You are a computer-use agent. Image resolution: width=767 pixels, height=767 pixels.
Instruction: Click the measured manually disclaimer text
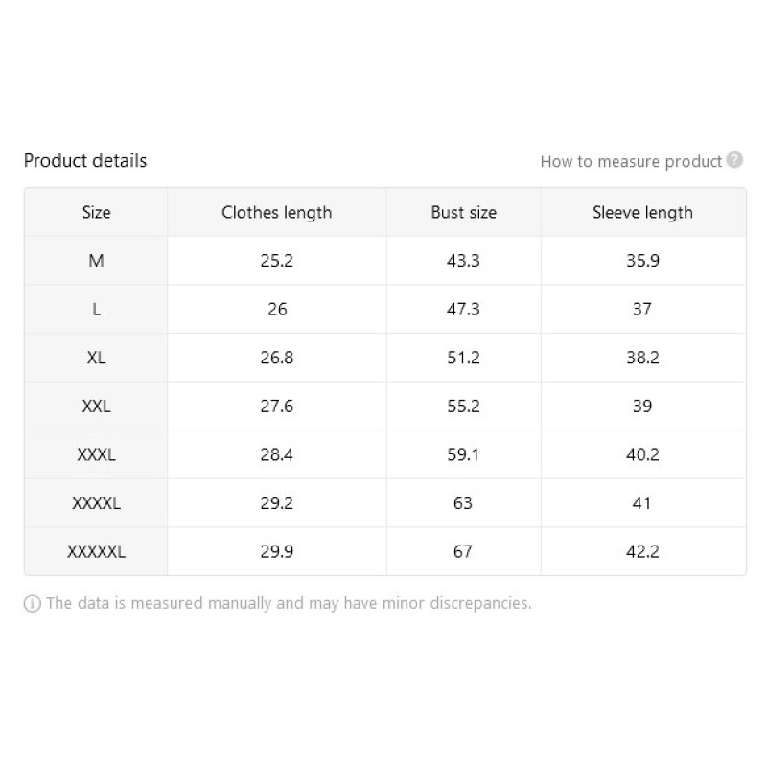coord(290,603)
